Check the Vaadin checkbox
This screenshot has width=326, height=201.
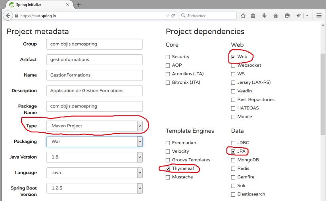pos(233,91)
